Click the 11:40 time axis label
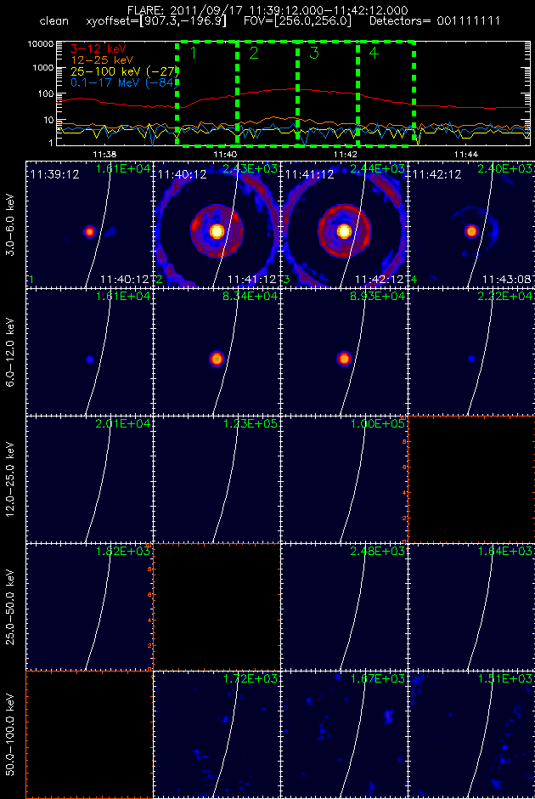 point(226,154)
